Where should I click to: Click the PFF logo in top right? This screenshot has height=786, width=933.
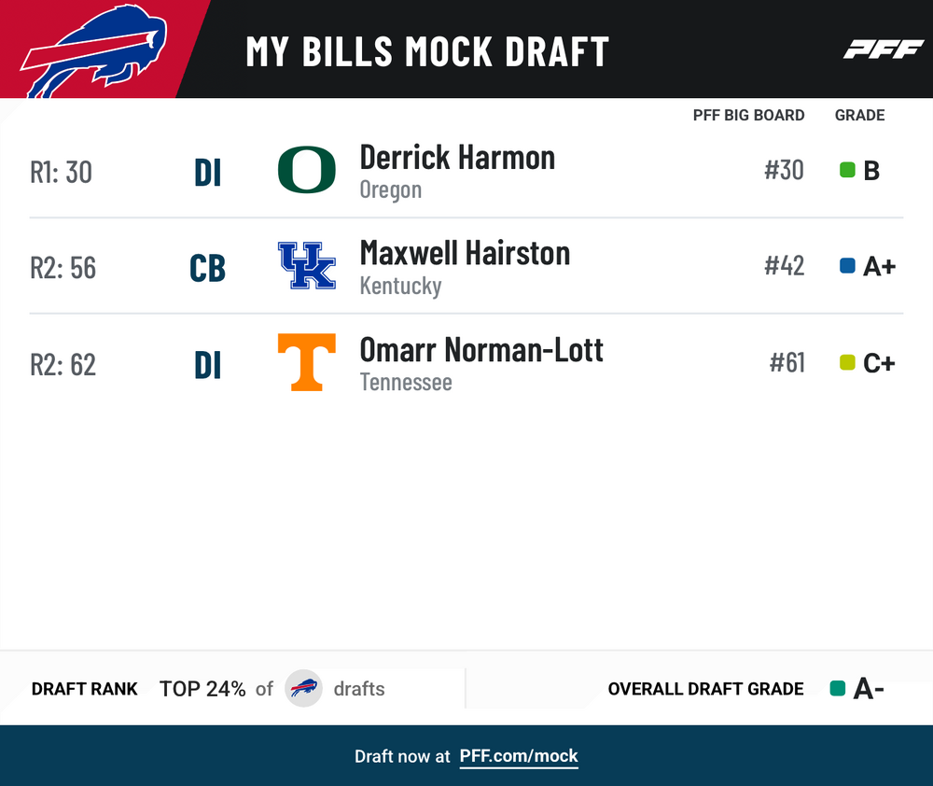coord(884,49)
